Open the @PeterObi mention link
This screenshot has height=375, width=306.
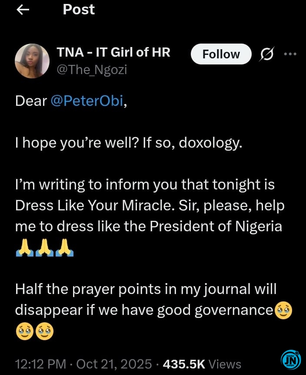click(x=86, y=101)
